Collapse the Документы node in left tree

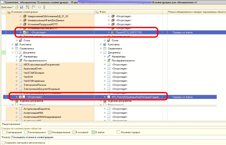point(12,53)
